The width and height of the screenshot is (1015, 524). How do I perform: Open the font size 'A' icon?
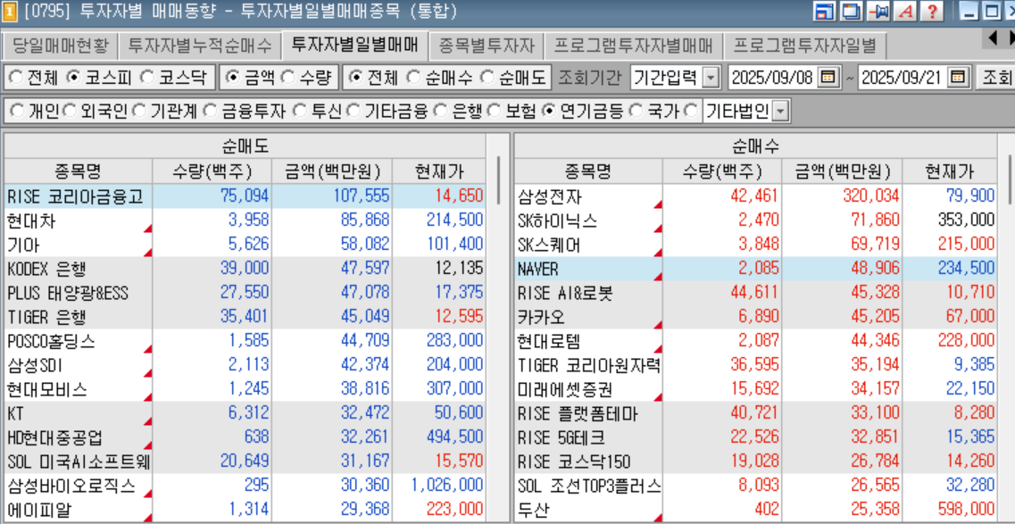point(905,12)
